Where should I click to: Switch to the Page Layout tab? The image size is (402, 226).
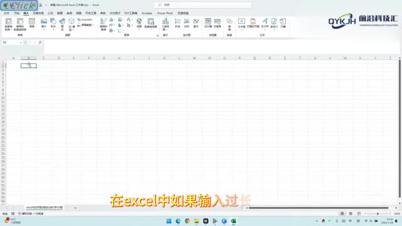[38, 13]
